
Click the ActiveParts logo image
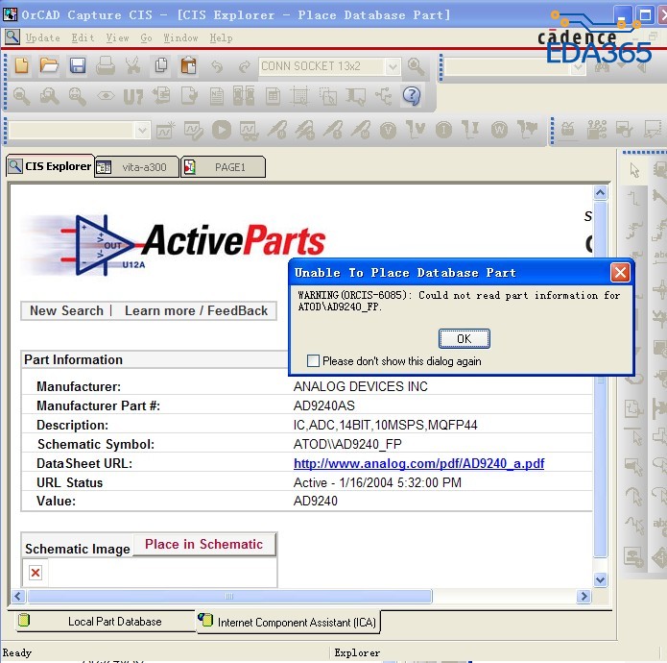pos(175,244)
